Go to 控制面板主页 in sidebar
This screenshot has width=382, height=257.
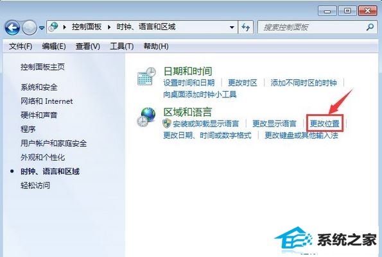tap(42, 67)
